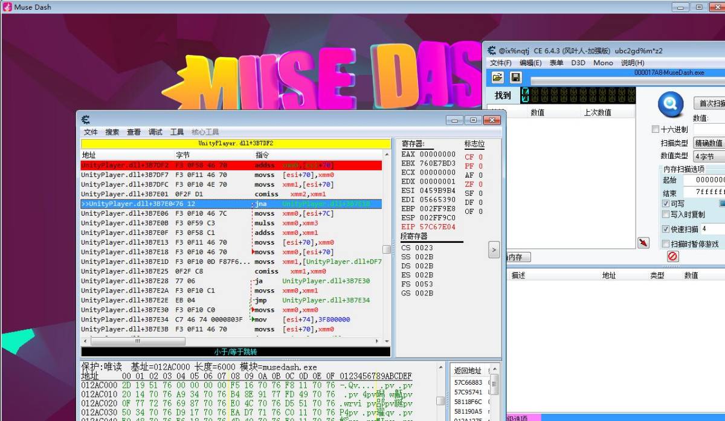Click the CS segment register 0023
725x421 pixels.
pos(424,248)
